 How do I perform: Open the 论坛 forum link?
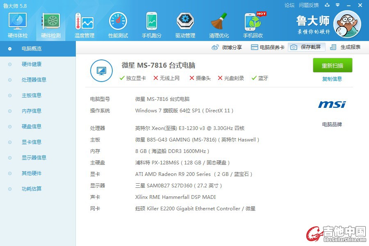tap(289, 5)
